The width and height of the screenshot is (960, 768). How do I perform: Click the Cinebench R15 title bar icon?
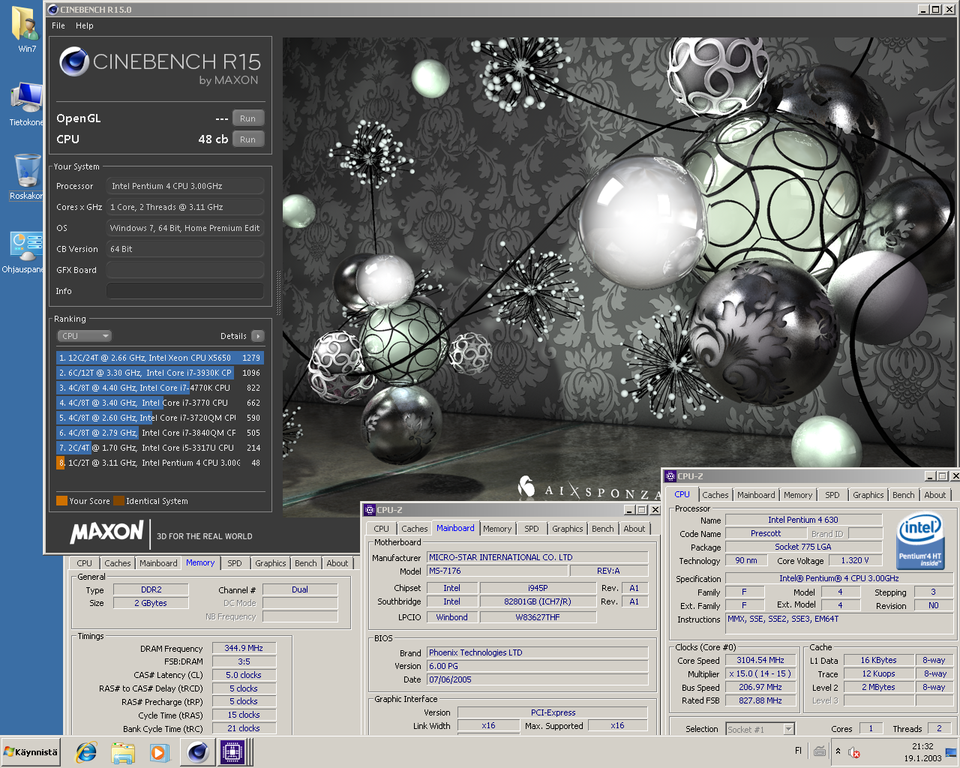(x=52, y=10)
